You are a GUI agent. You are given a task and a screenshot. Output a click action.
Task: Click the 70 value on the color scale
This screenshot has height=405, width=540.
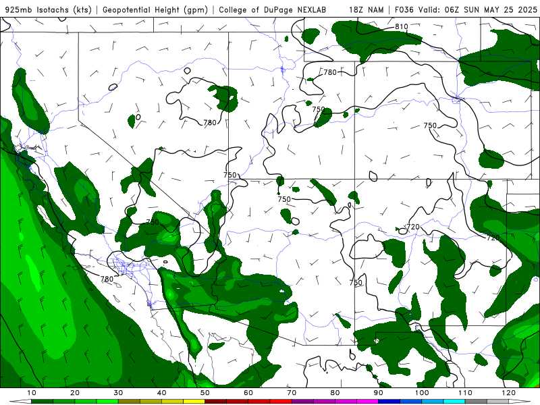tap(292, 393)
